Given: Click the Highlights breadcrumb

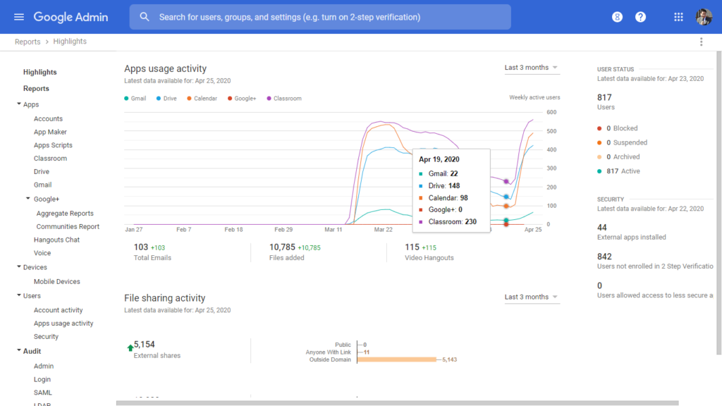Looking at the screenshot, I should (70, 42).
